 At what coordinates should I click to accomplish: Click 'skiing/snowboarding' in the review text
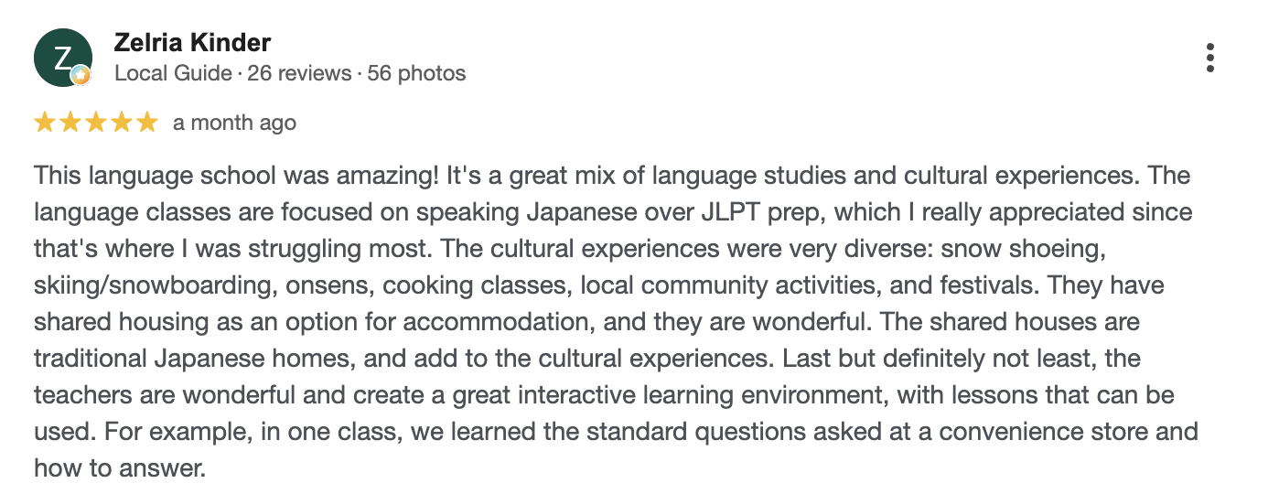[154, 285]
